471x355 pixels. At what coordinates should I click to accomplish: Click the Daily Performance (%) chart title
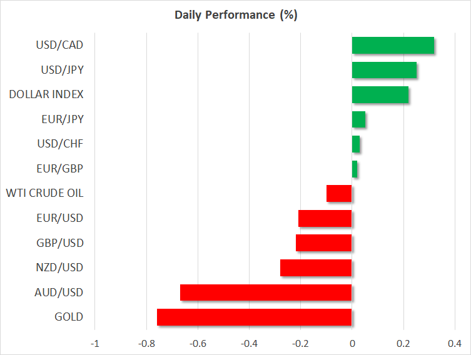(x=235, y=15)
